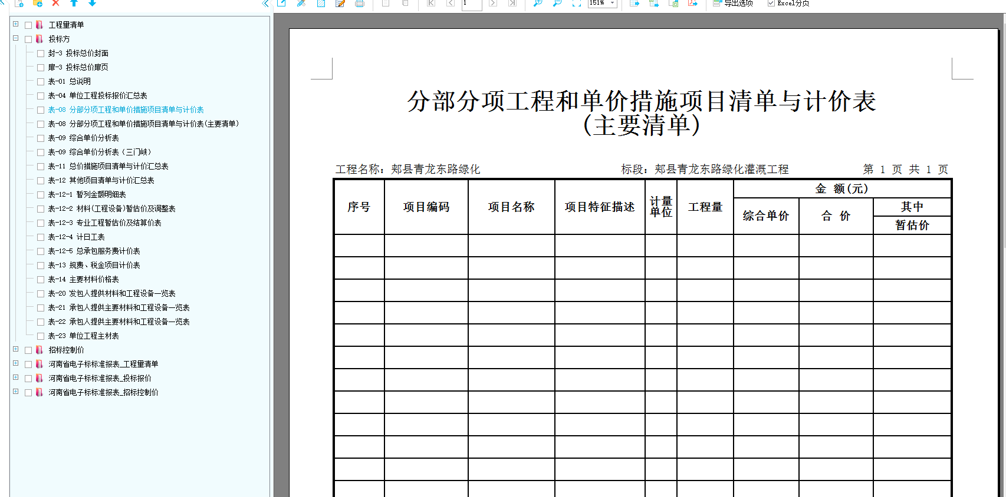Toggle the Excel分页 checkbox

[771, 3]
